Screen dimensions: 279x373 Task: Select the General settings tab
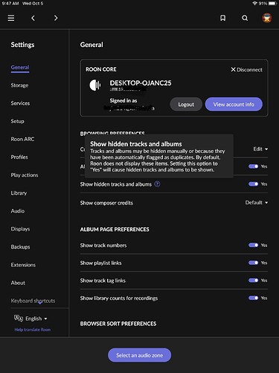coord(20,67)
